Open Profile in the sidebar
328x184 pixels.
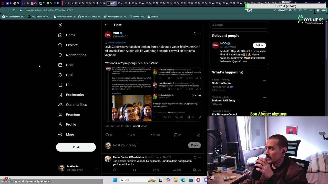[x=67, y=124]
